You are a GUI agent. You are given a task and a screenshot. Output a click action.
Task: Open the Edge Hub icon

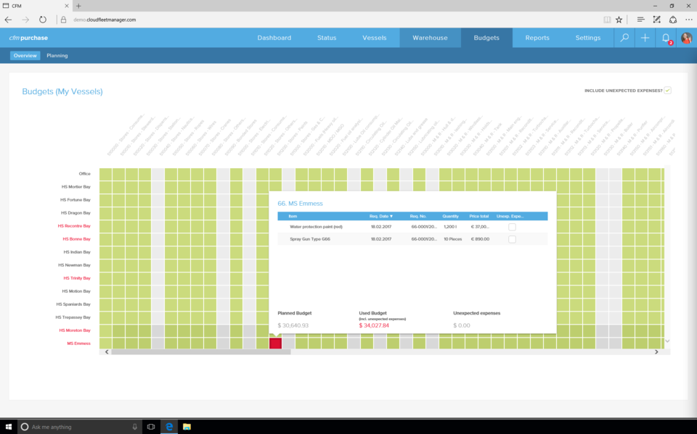[x=640, y=20]
